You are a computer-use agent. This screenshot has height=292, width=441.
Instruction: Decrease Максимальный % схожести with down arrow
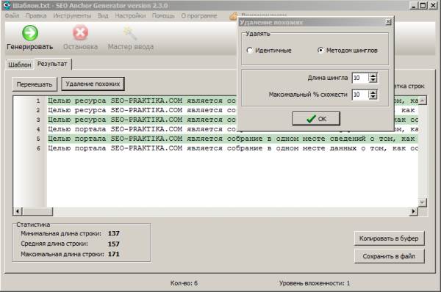click(373, 97)
